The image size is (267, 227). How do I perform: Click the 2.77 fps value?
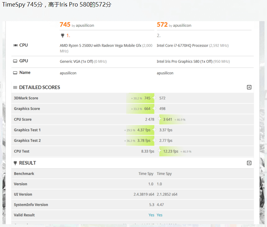[x=166, y=141]
